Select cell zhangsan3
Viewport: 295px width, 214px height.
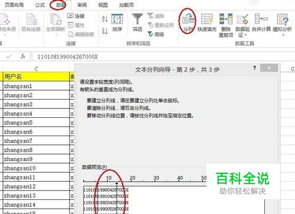pos(36,104)
